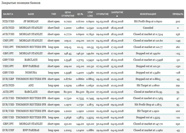Screen dimensions: 186x133
Task: Select the NZD/USD currency cell
Action: pyautogui.click(x=8, y=21)
